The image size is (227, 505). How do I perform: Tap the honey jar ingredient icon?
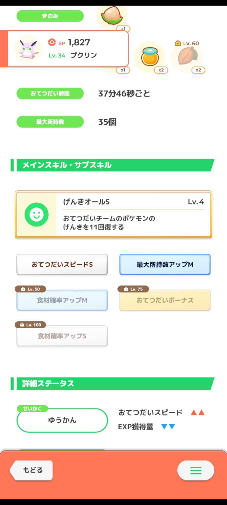[150, 57]
